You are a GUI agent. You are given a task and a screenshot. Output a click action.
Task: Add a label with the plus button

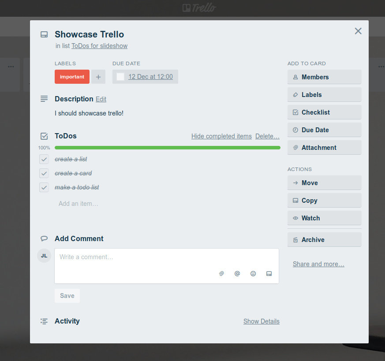coord(98,77)
